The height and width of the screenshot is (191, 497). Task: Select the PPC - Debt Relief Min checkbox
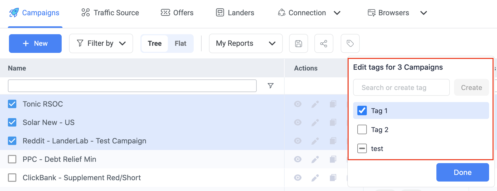click(x=12, y=159)
